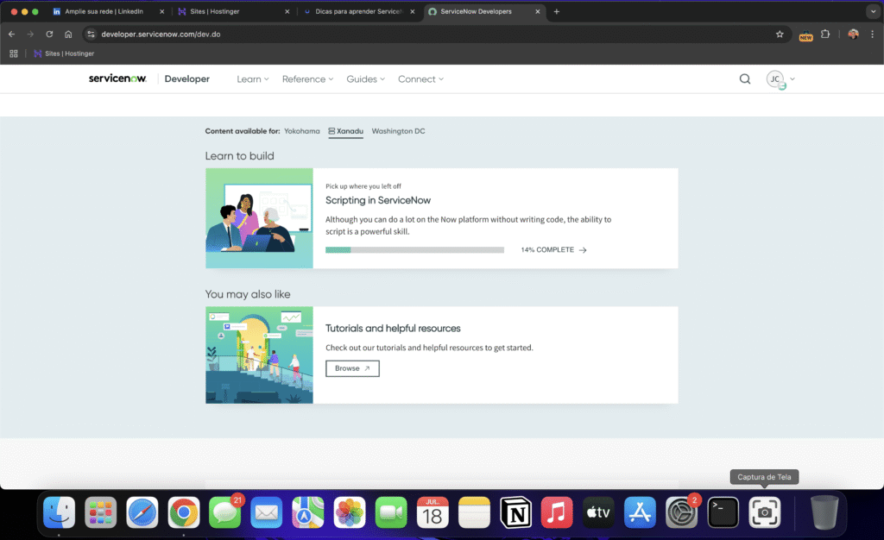Image resolution: width=884 pixels, height=540 pixels.
Task: Expand the Learn dropdown menu
Action: coord(253,79)
